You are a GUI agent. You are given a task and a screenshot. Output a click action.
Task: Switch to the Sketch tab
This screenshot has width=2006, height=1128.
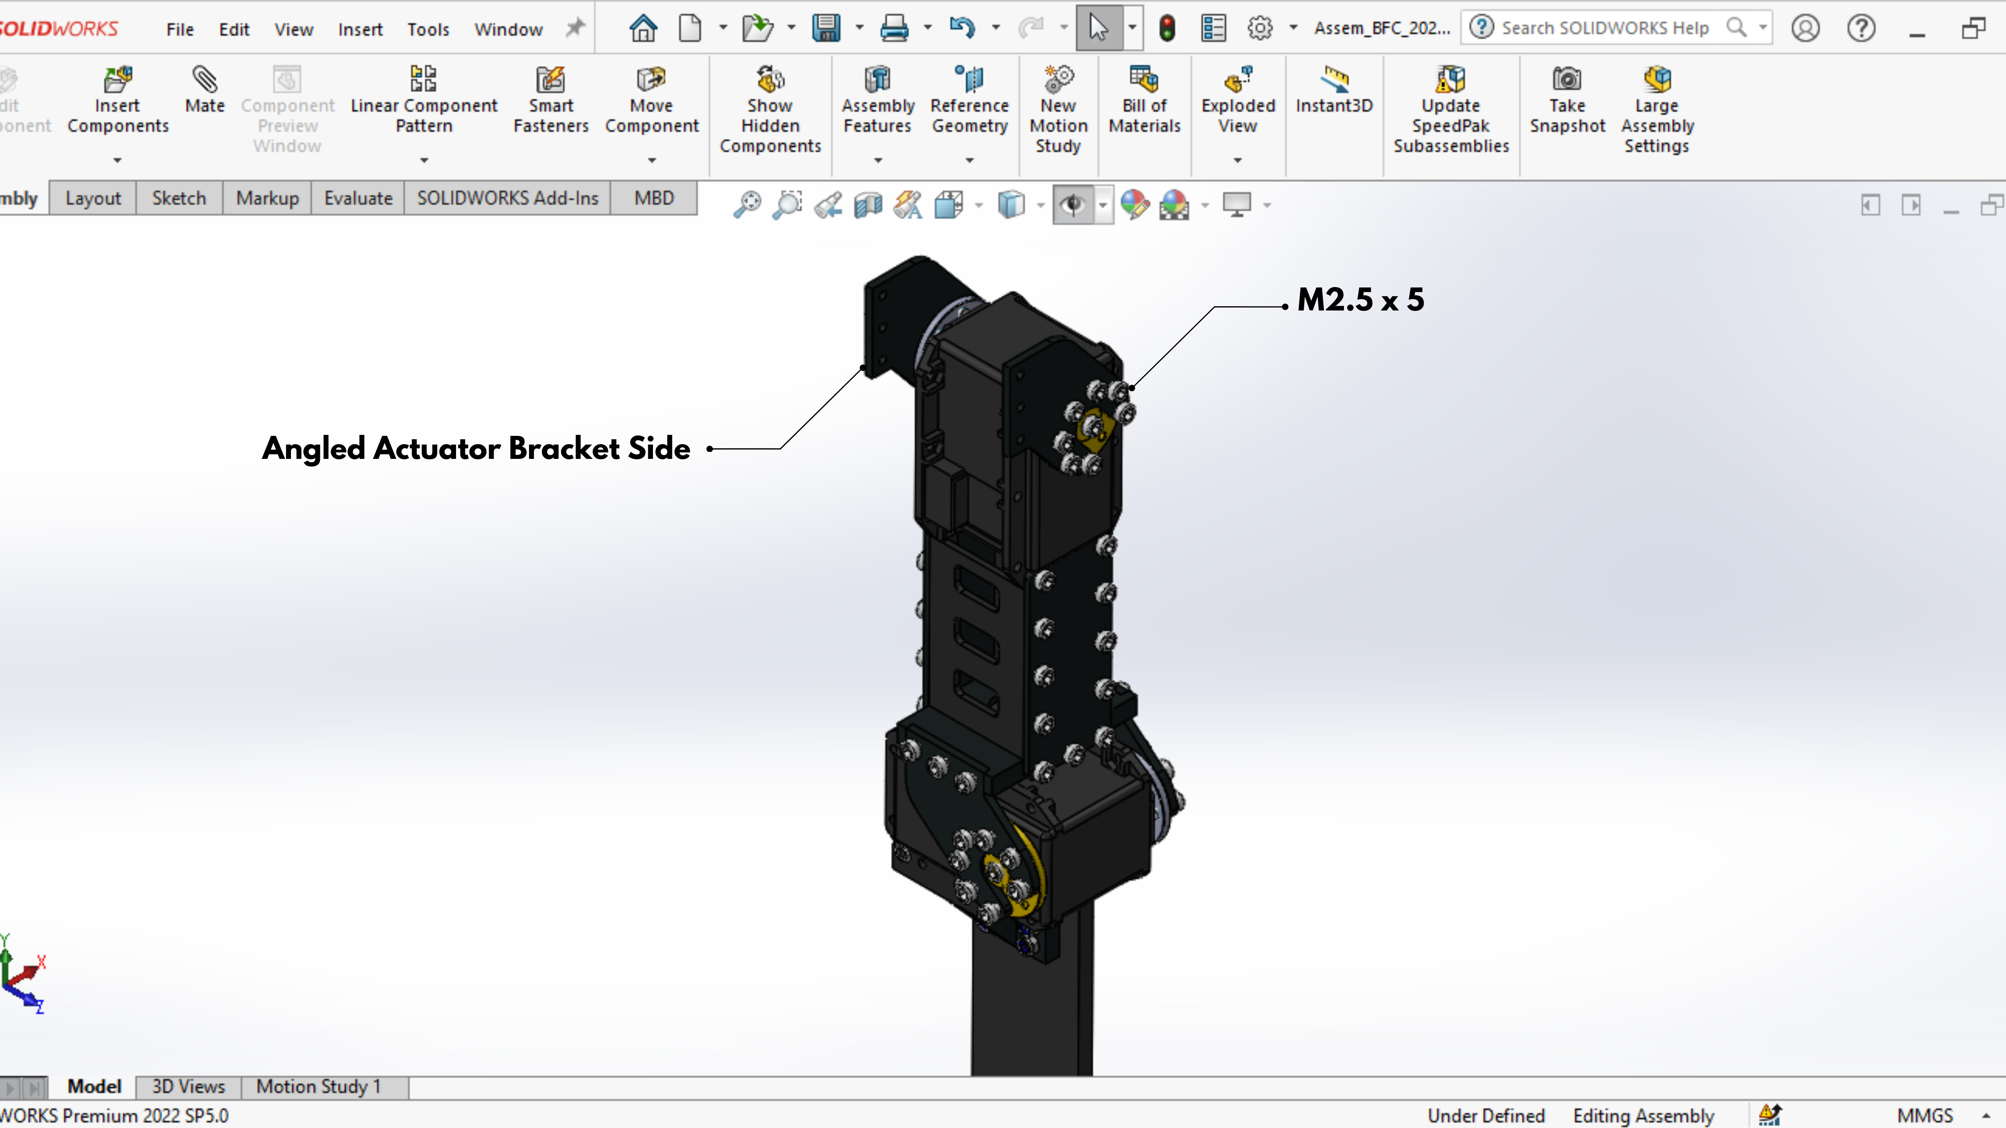click(x=179, y=199)
